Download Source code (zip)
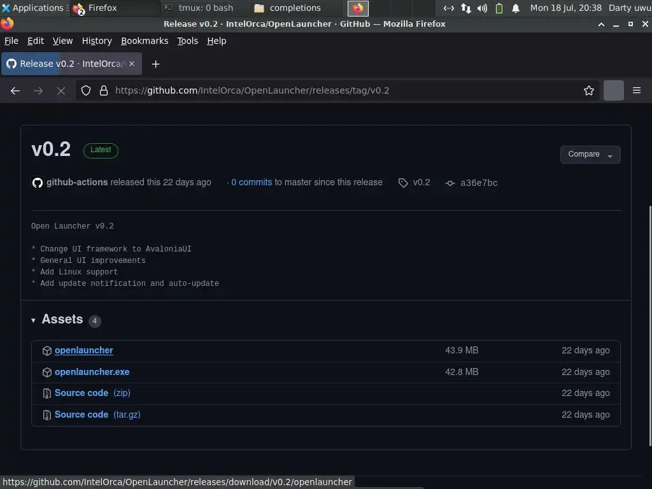Screen dimensions: 652x489 click(92, 393)
